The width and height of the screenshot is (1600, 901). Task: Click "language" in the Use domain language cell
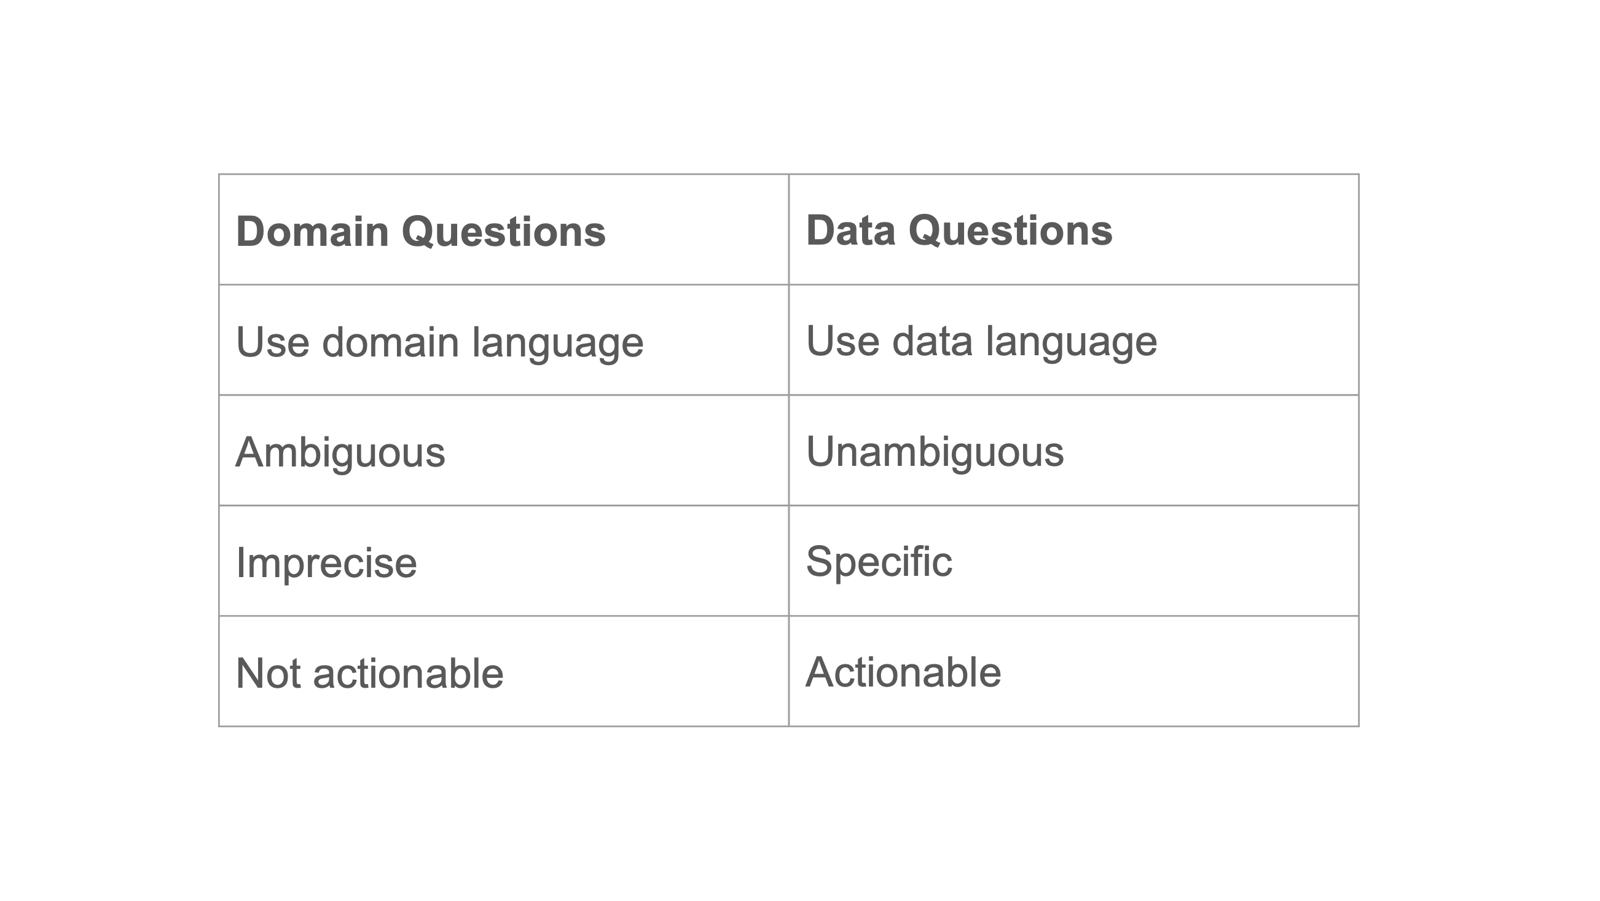coord(557,344)
